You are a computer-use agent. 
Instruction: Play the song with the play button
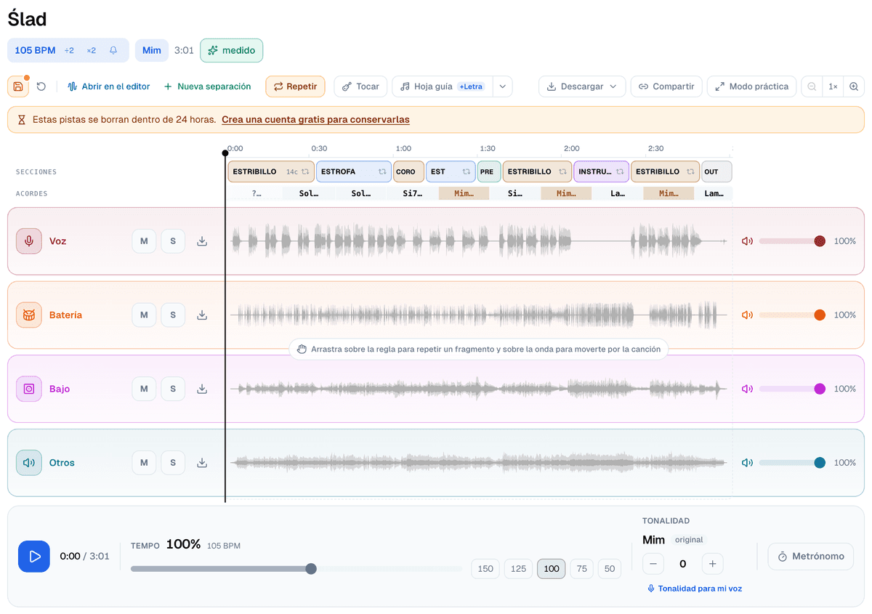pos(34,557)
